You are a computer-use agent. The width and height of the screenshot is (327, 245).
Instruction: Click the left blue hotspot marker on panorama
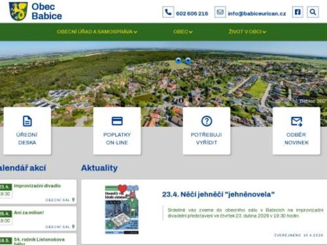click(179, 61)
